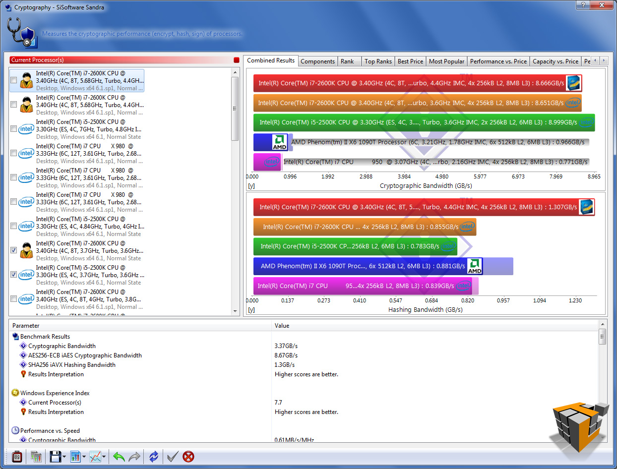This screenshot has width=617, height=469.
Task: Switch to the Capacity vs. Price tab
Action: tap(555, 61)
